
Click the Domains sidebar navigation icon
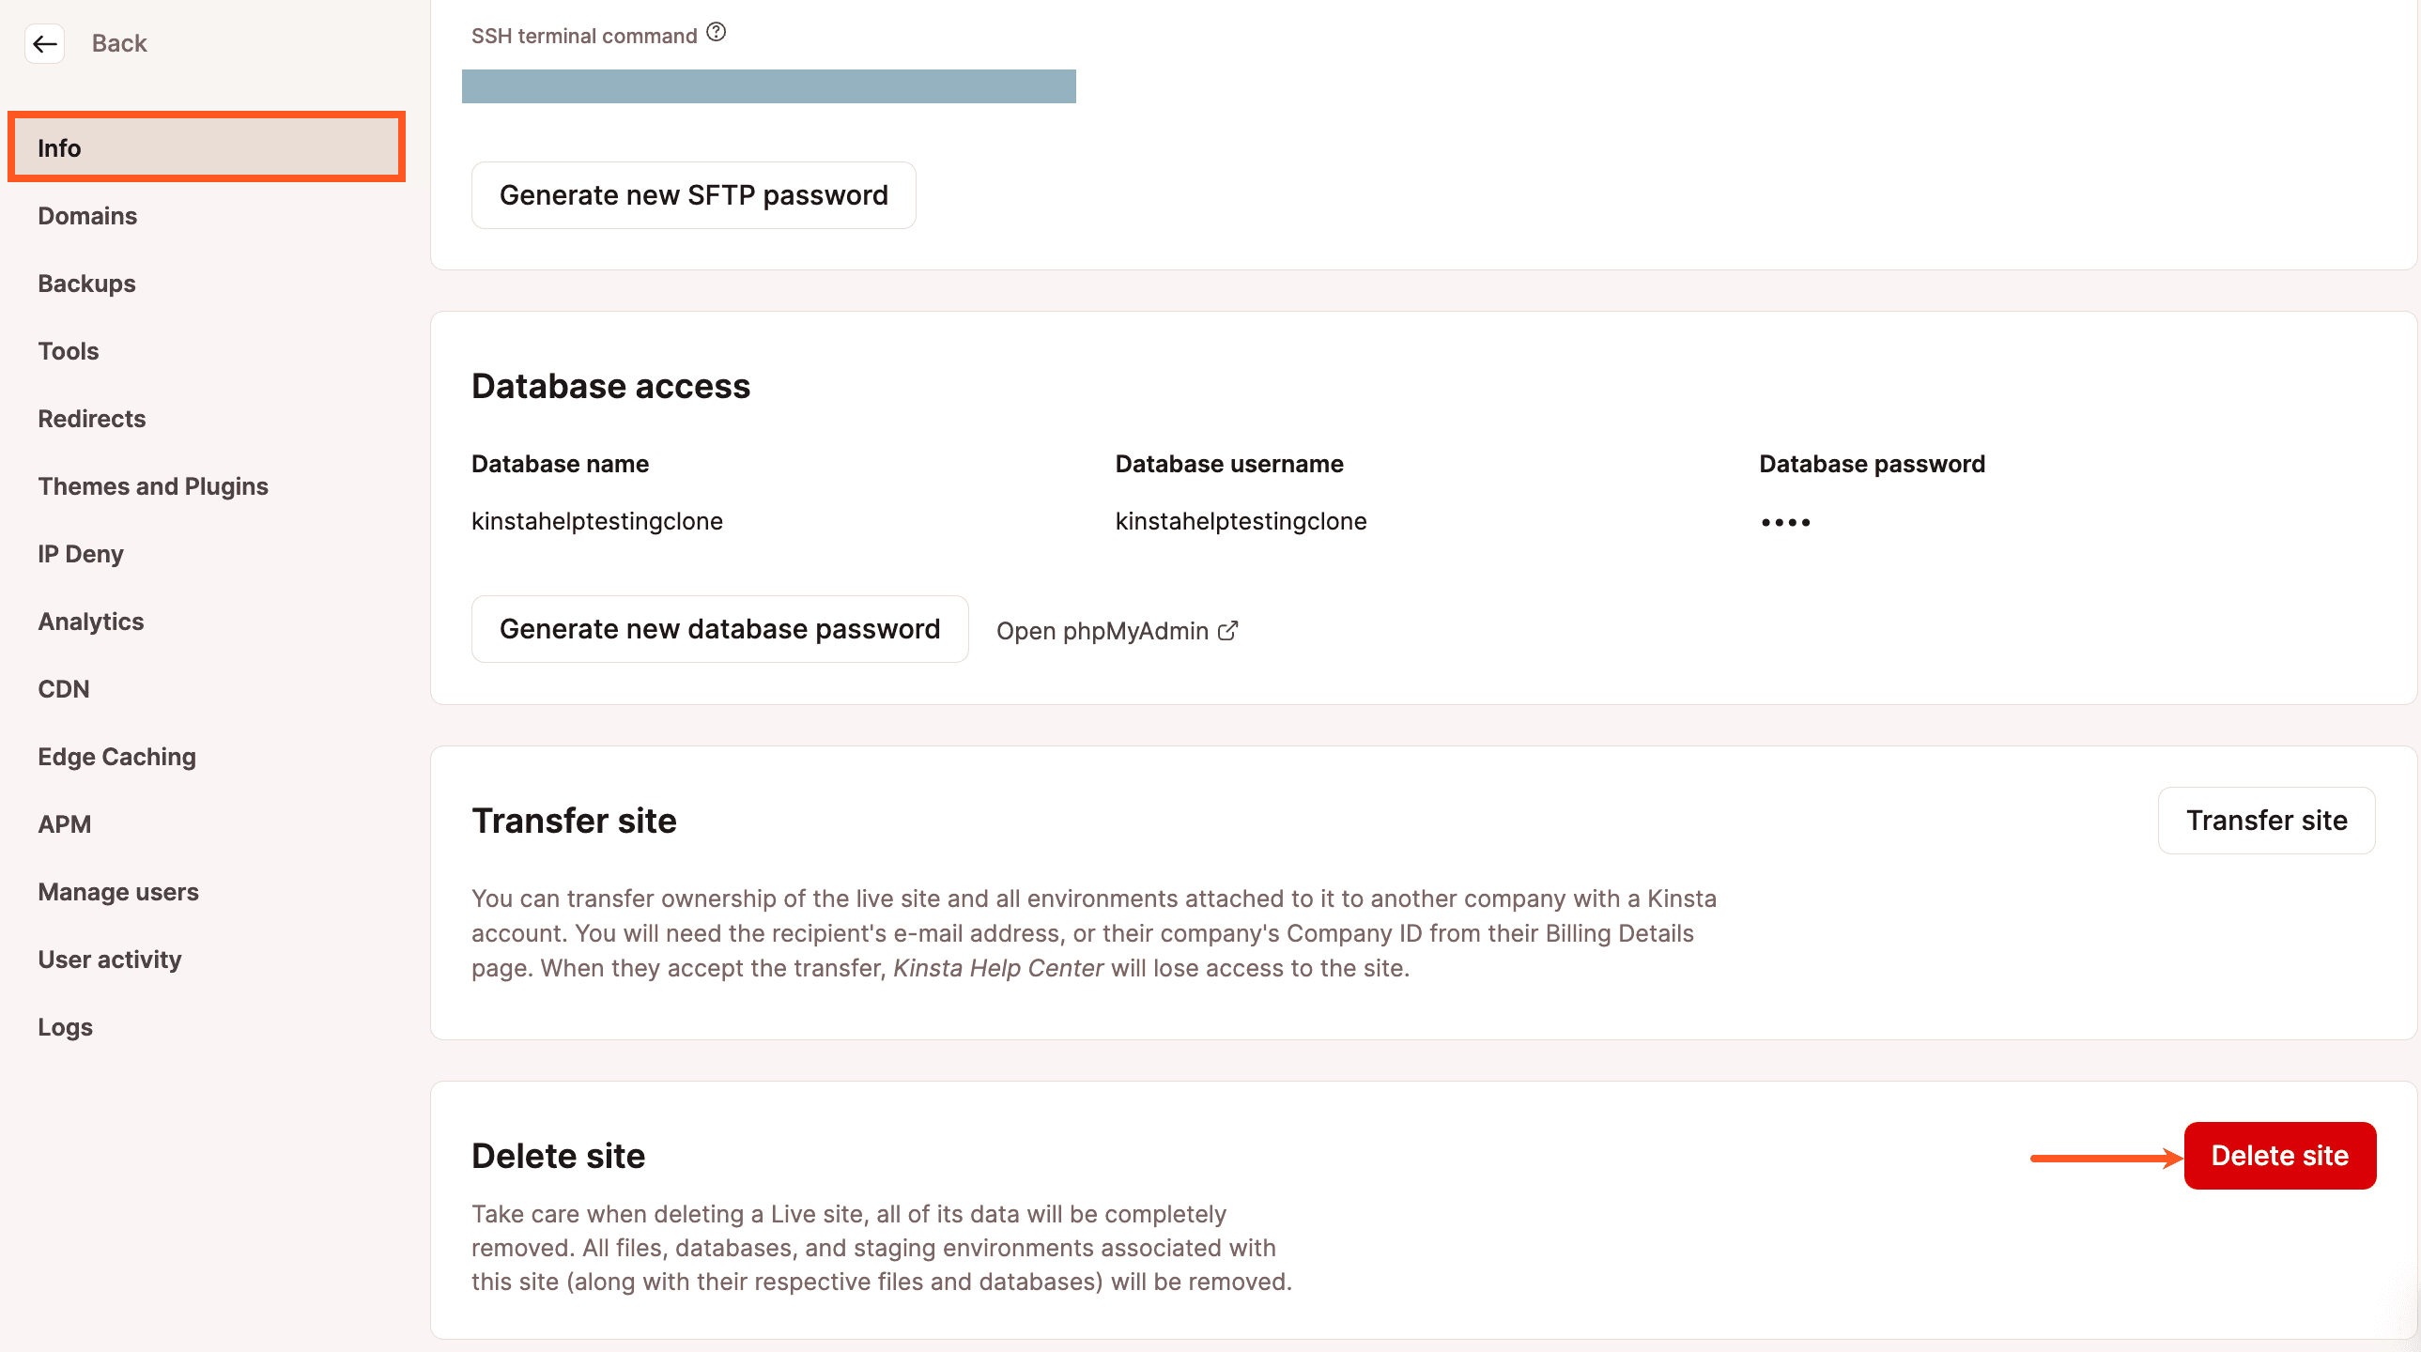[88, 214]
